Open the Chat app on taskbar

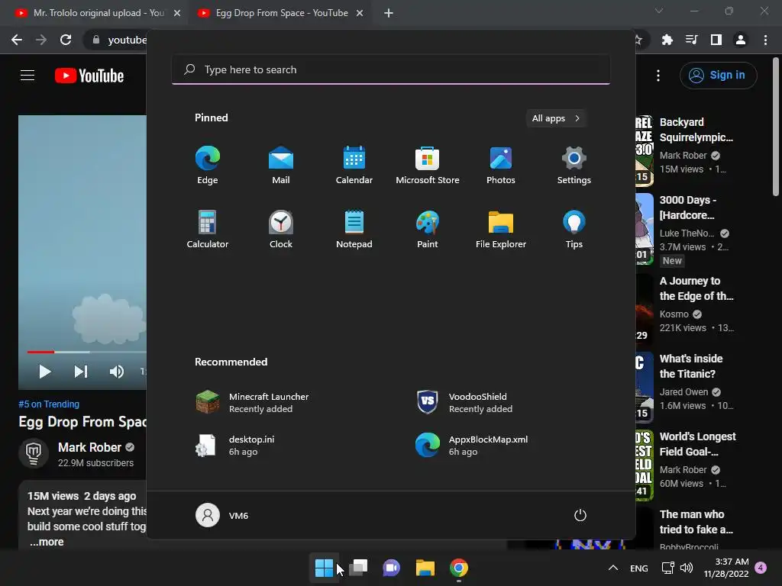click(392, 568)
